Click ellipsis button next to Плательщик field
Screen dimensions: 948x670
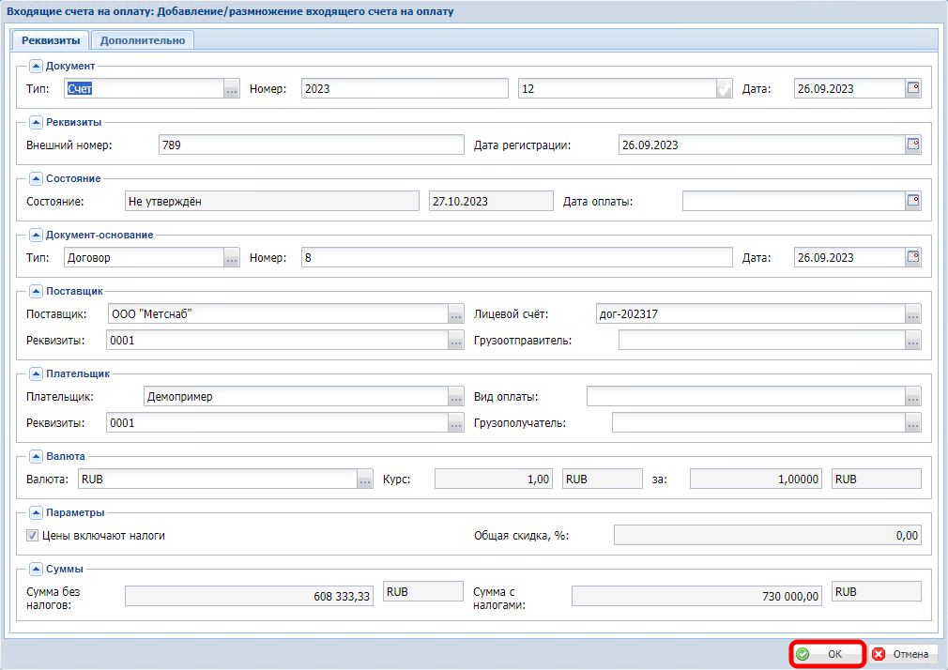456,397
